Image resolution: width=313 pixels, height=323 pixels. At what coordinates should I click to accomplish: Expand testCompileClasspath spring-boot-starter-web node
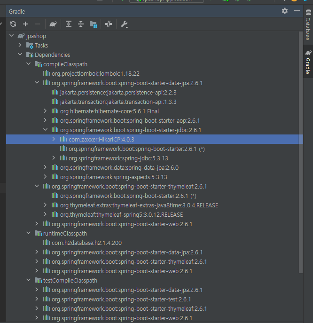coord(37,318)
